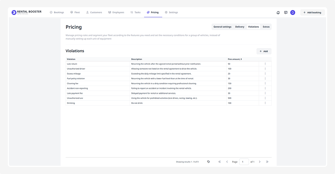Open options menu for Late return row
Viewport: 335px width, 174px height.
pos(265,64)
